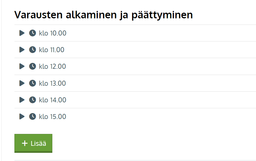Expand the klo 15.00 triangle arrow
This screenshot has width=256, height=161.
[22, 116]
